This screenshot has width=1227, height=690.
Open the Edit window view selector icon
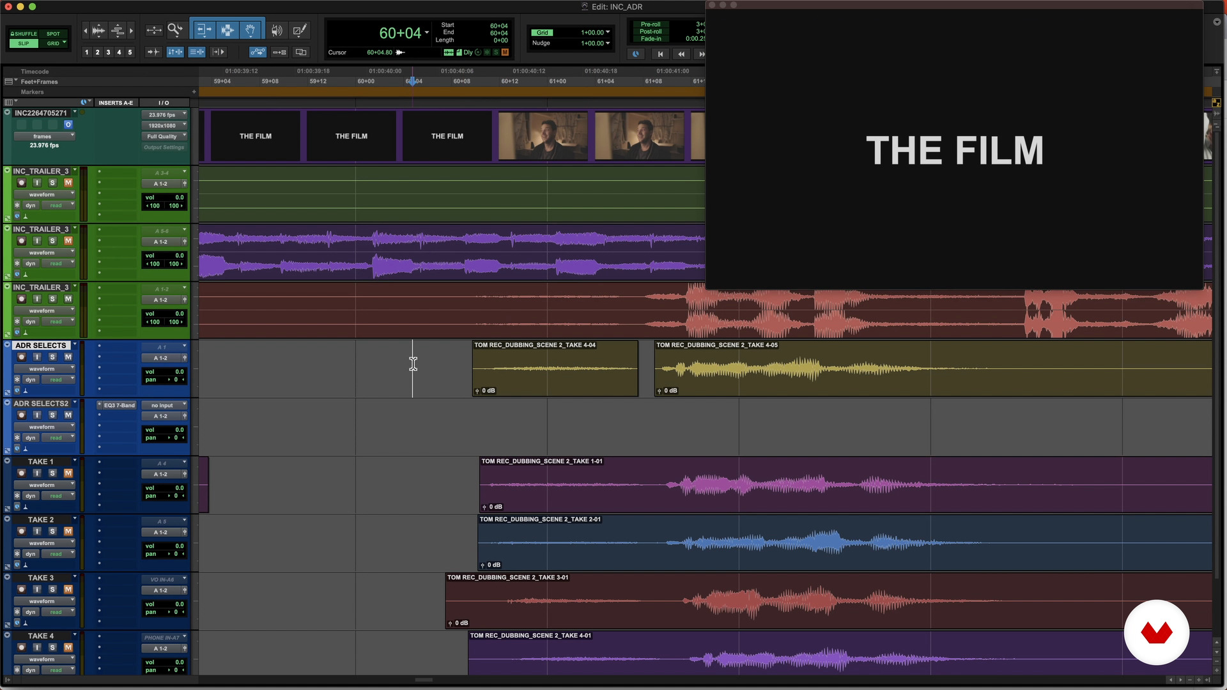(x=10, y=102)
